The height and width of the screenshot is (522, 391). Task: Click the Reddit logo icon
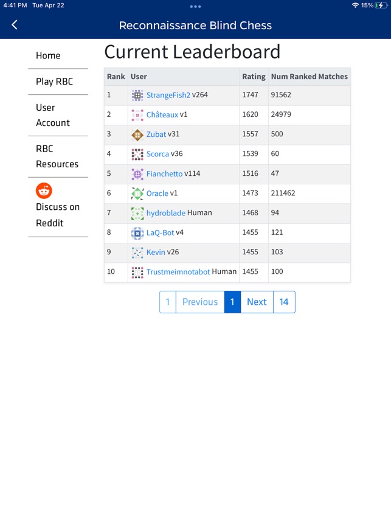pos(44,190)
